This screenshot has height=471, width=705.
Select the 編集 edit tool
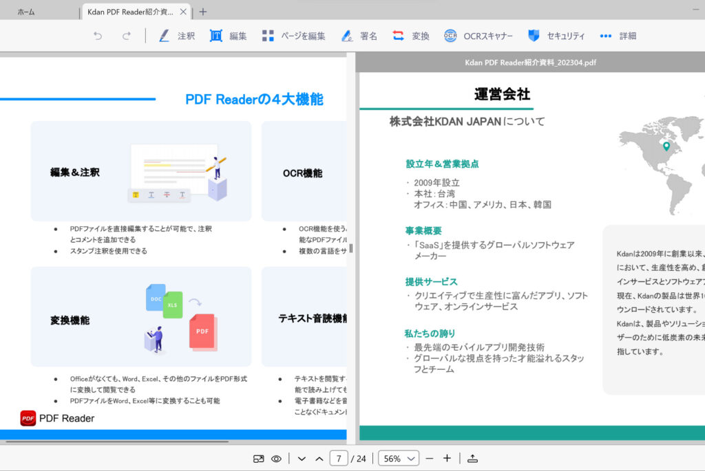[229, 36]
